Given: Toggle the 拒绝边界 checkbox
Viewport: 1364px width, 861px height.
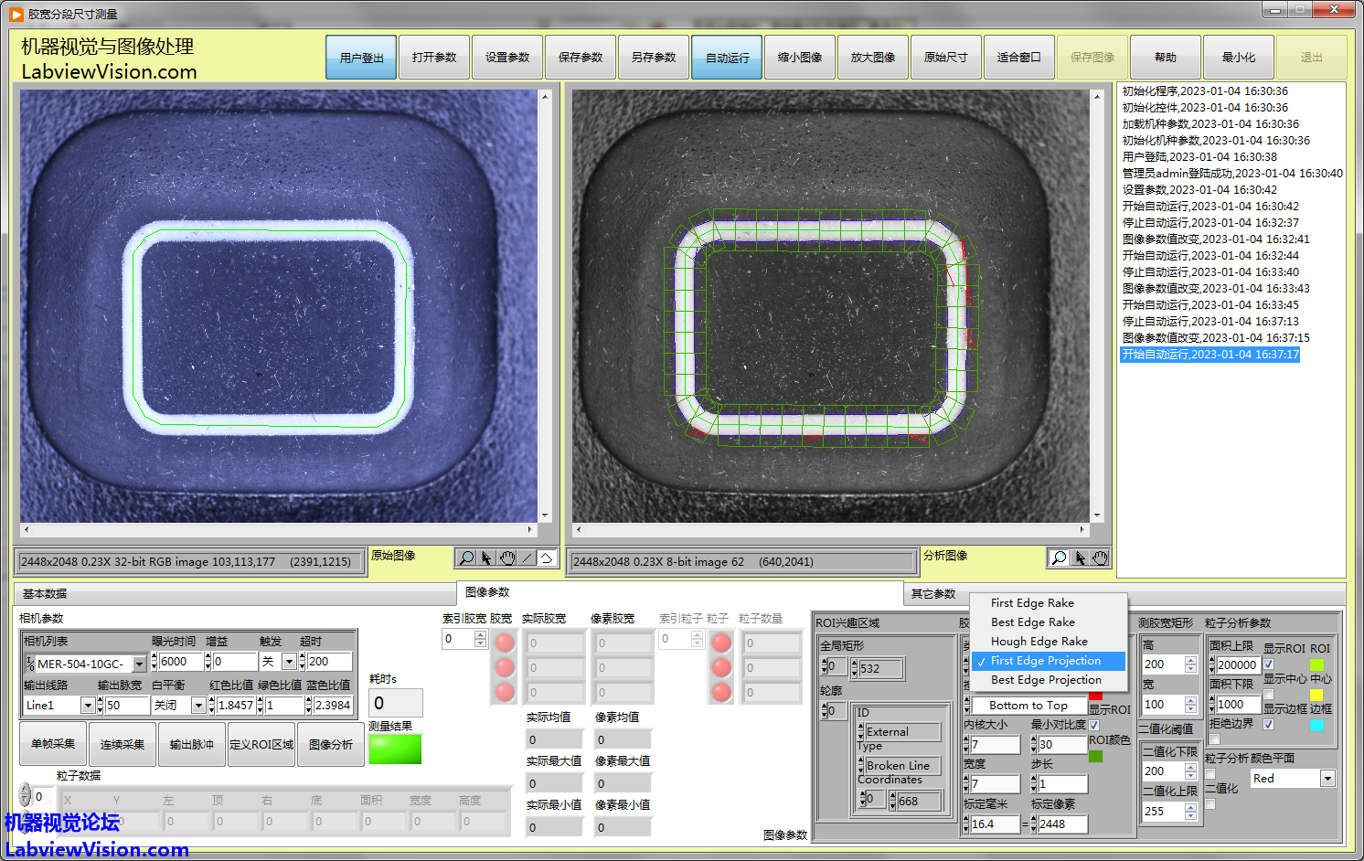Looking at the screenshot, I should (x=1215, y=739).
